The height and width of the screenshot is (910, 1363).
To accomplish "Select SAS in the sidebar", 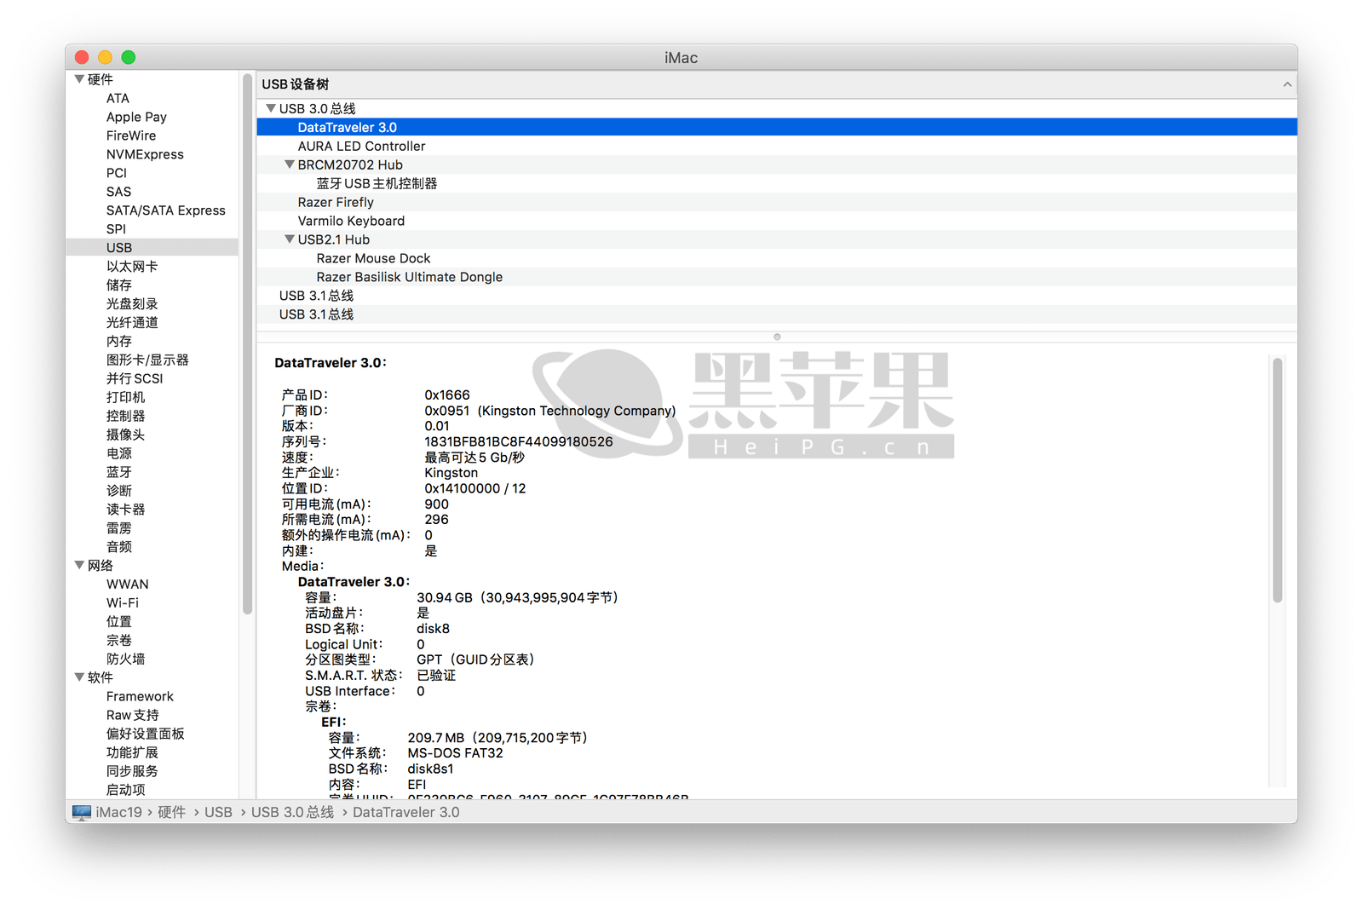I will coord(118,192).
